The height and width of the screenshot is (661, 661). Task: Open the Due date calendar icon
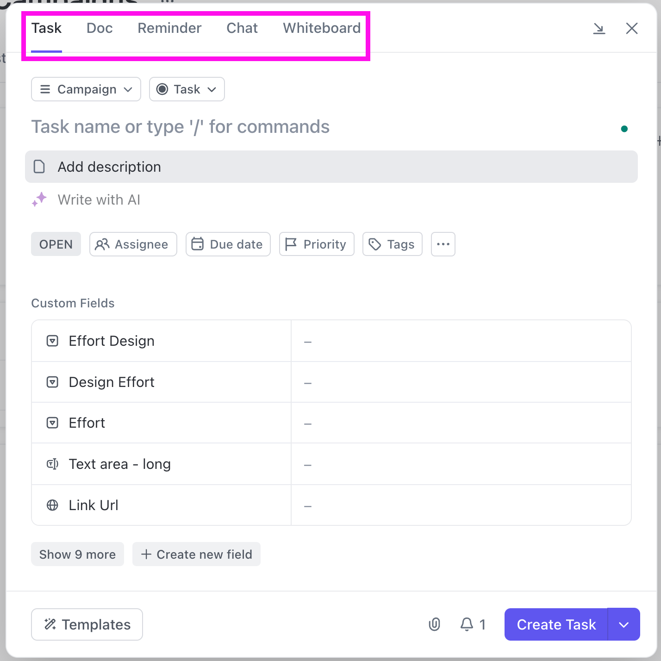tap(197, 244)
